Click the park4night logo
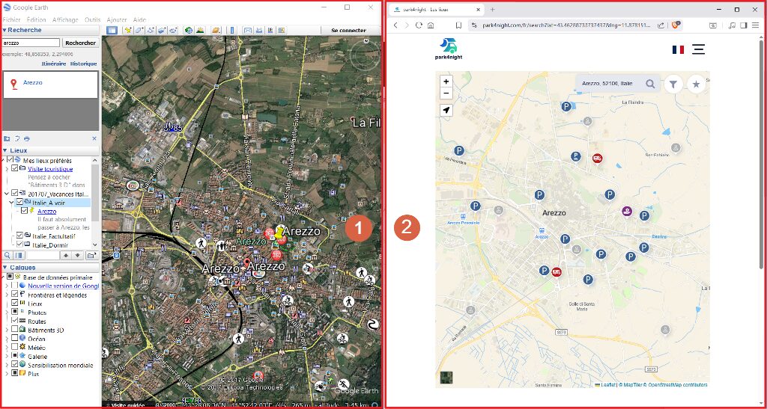767x409 pixels. point(450,49)
